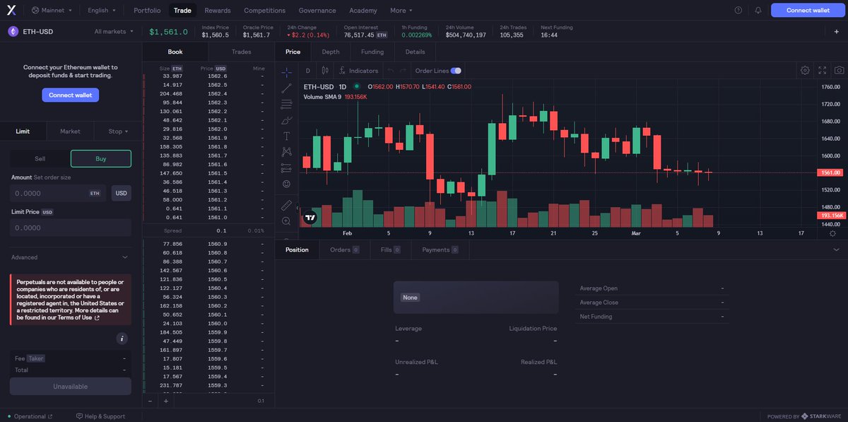Open the Mainnet network dropdown

(52, 11)
